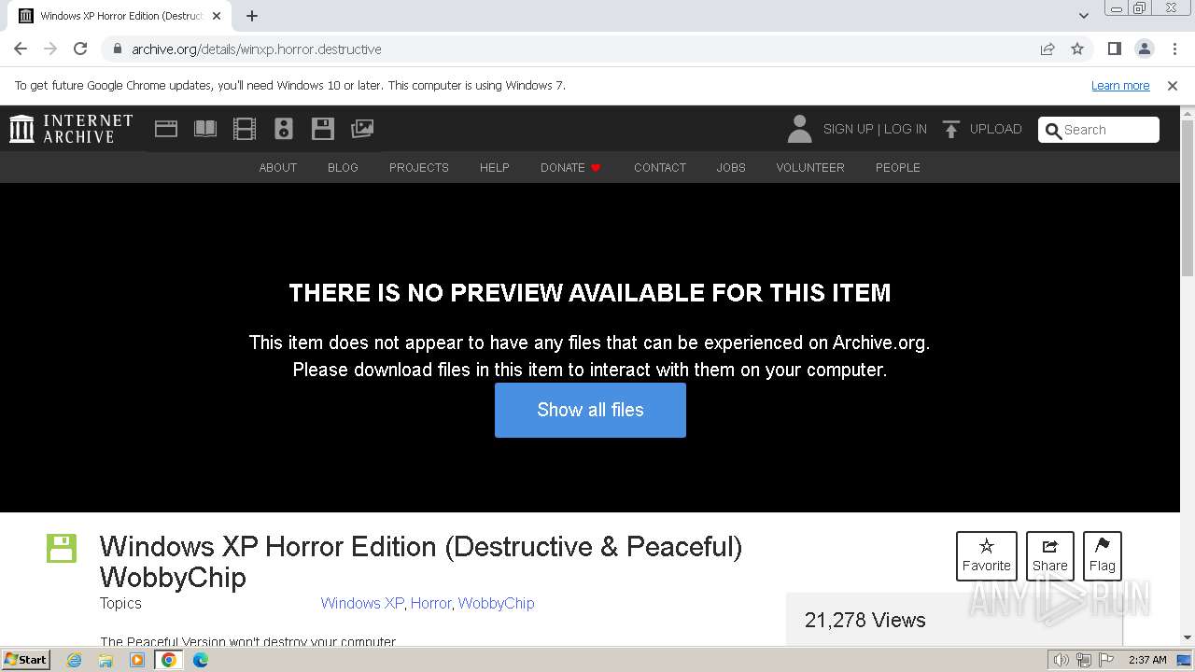Click the volume tray icon
This screenshot has height=672, width=1195.
coord(1061,660)
